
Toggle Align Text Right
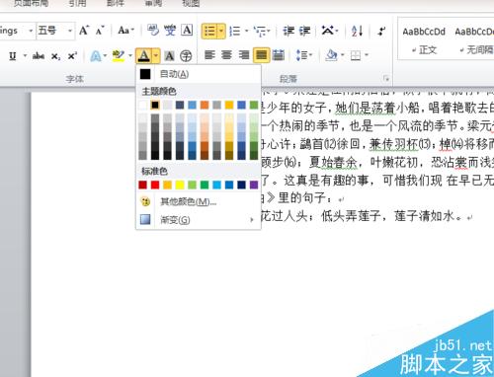pos(244,55)
